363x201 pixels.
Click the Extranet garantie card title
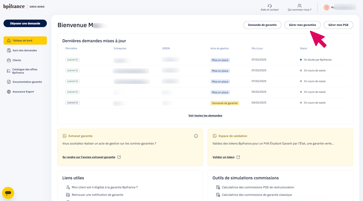pyautogui.click(x=80, y=136)
